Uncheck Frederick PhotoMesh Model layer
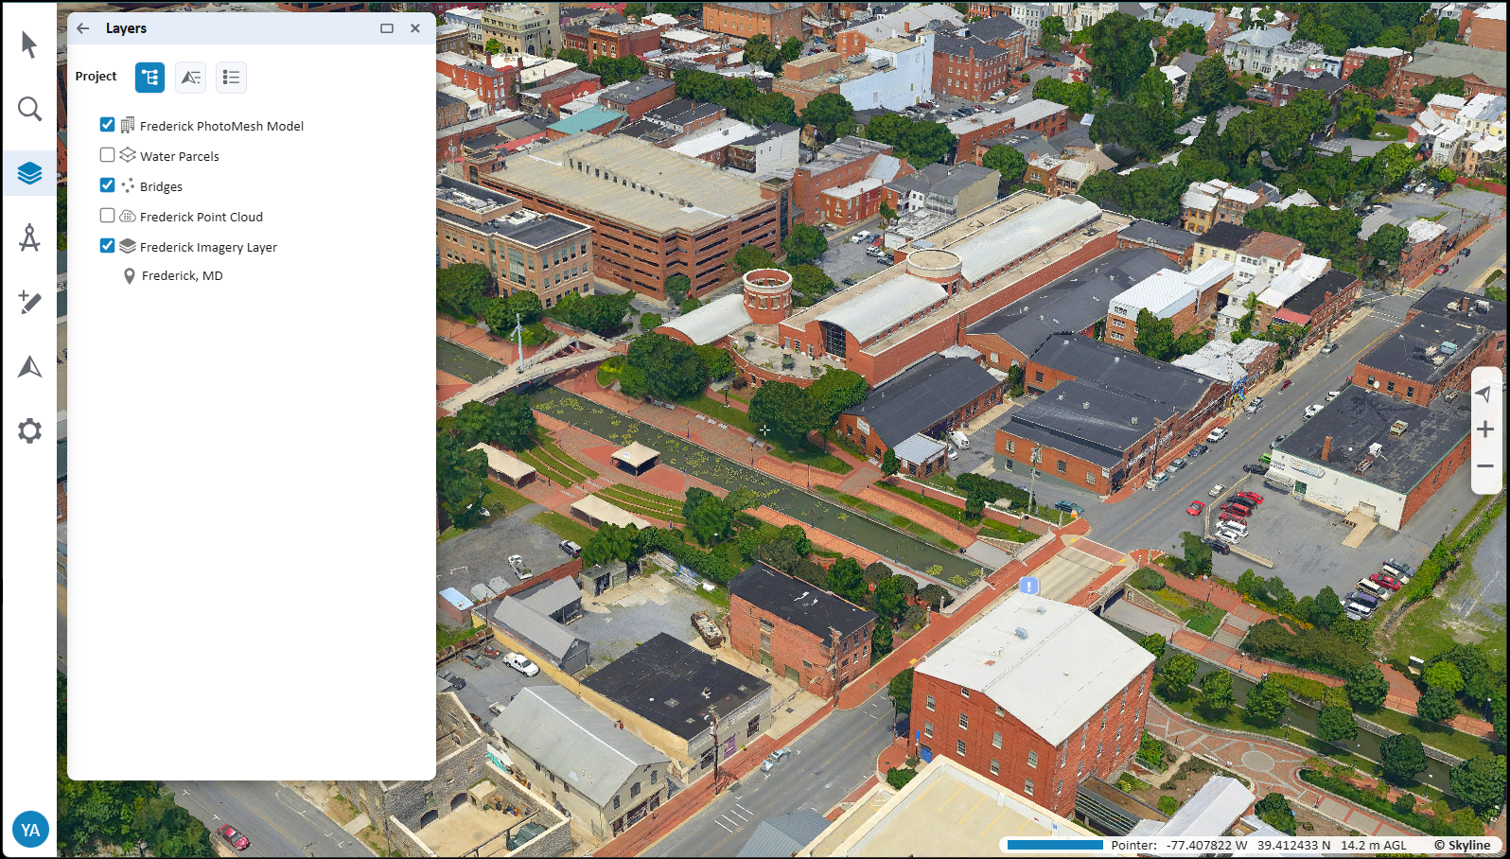Viewport: 1510px width, 859px height. tap(107, 125)
